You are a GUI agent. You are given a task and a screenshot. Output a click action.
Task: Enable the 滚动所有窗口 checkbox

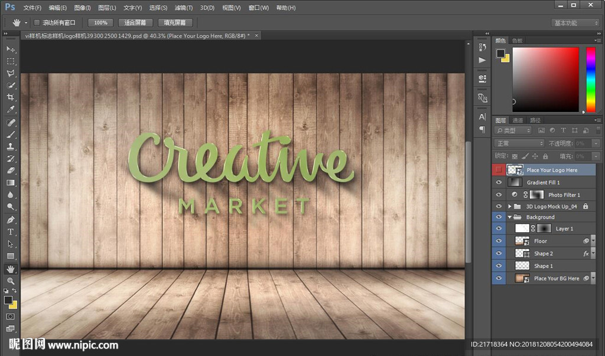pos(37,22)
